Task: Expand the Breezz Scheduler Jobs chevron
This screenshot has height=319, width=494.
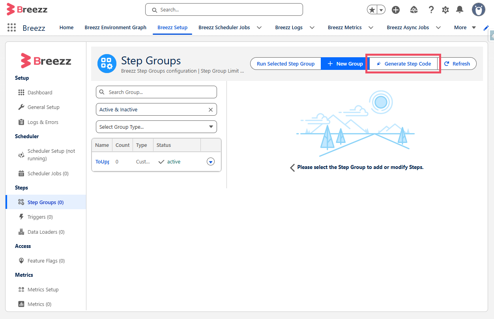Action: (259, 28)
